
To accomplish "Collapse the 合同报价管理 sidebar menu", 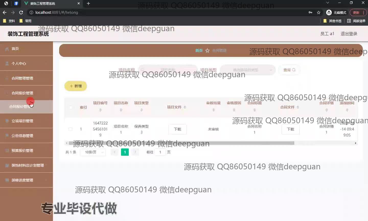I will 27,93.
